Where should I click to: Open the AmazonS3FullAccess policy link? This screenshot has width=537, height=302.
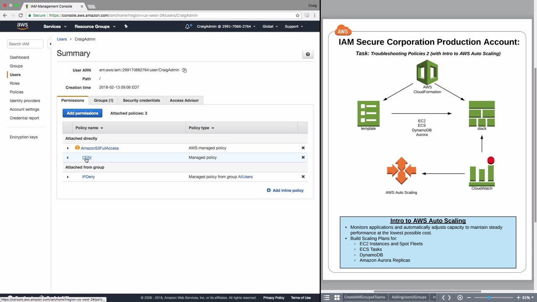point(99,148)
